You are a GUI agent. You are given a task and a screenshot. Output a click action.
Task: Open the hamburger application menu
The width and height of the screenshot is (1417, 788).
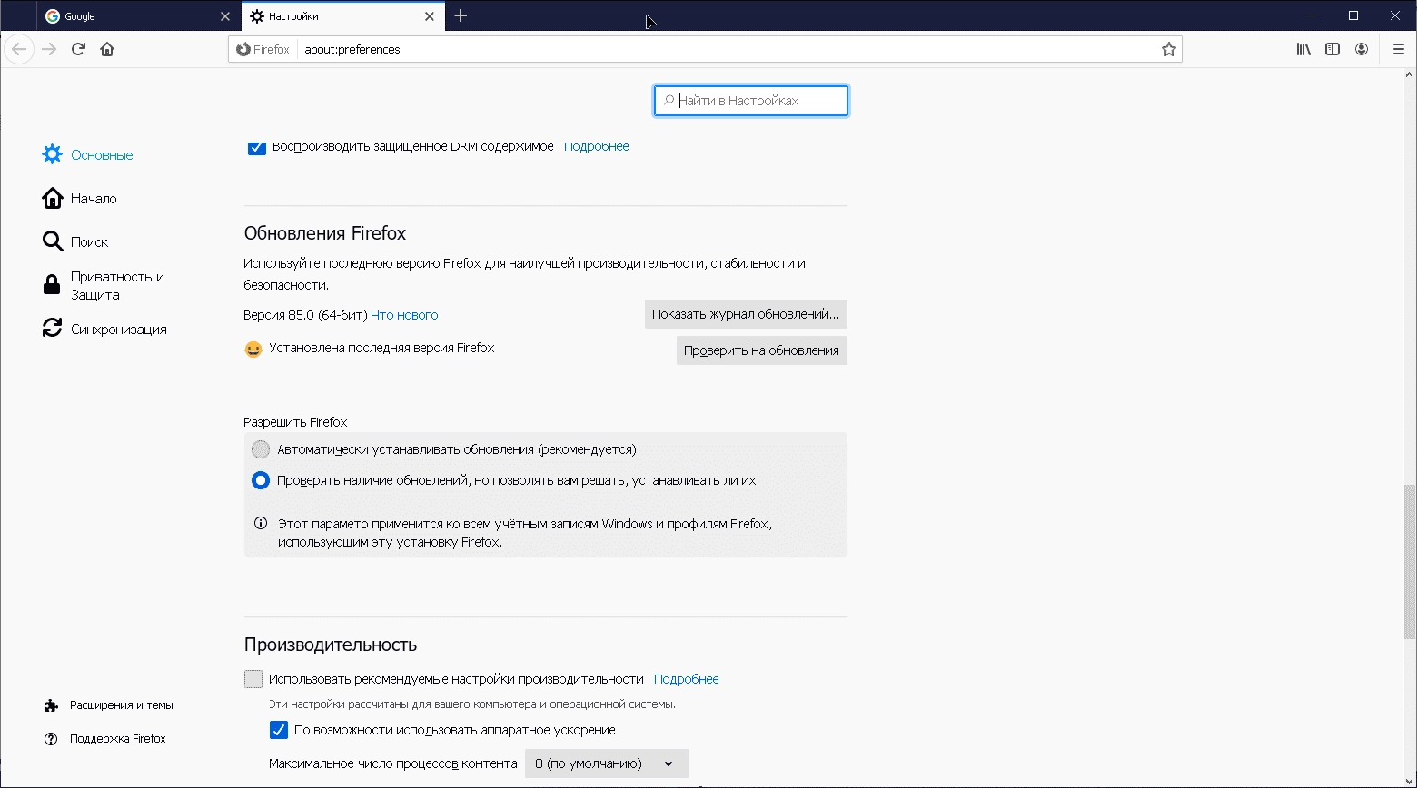pyautogui.click(x=1398, y=49)
